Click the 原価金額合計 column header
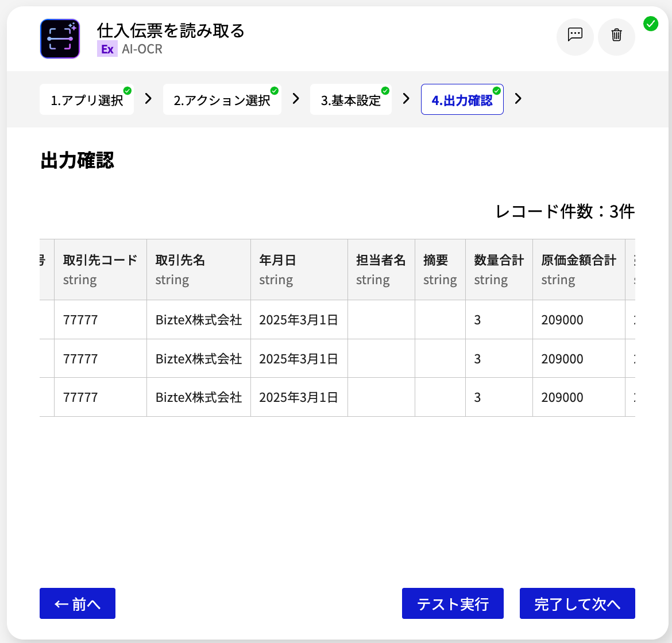The height and width of the screenshot is (643, 672). (x=578, y=269)
